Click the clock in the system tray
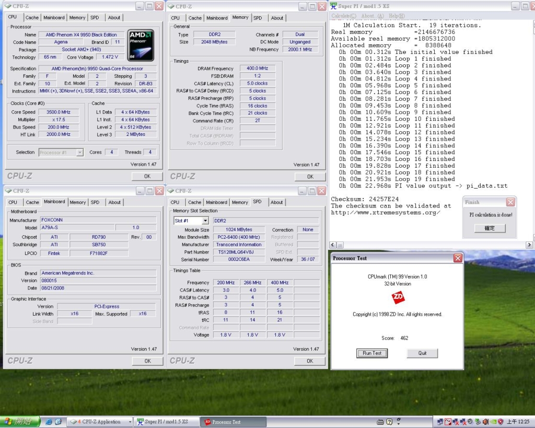This screenshot has width=535, height=428. pyautogui.click(x=518, y=422)
